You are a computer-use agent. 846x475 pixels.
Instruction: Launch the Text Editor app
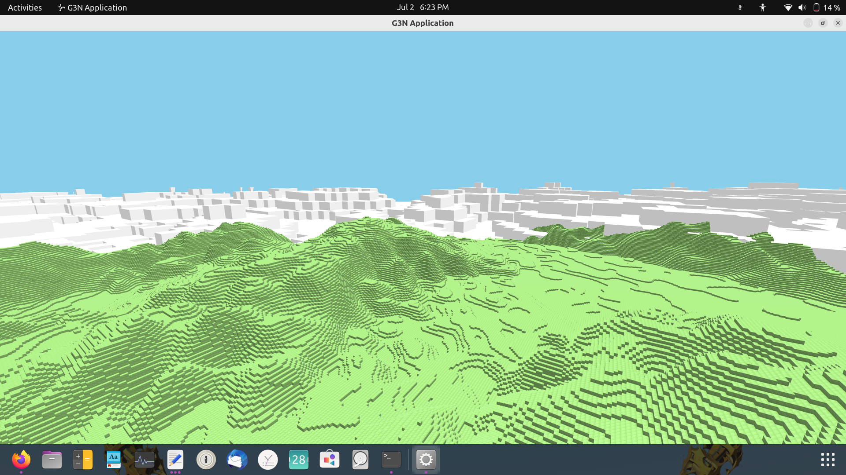point(175,460)
